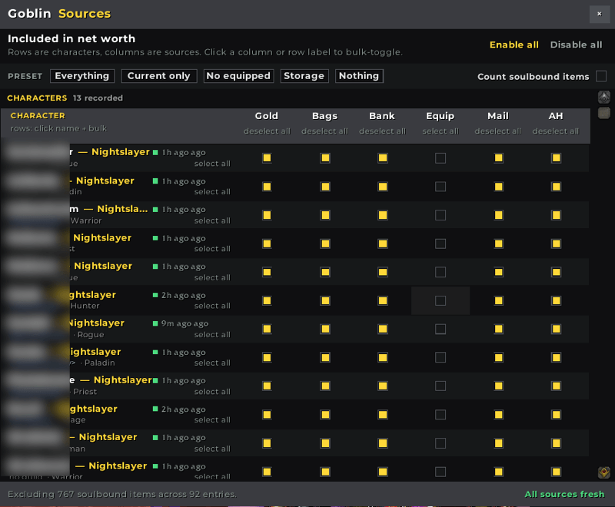
Task: Click the green status square by 9m ago
Action: [155, 323]
